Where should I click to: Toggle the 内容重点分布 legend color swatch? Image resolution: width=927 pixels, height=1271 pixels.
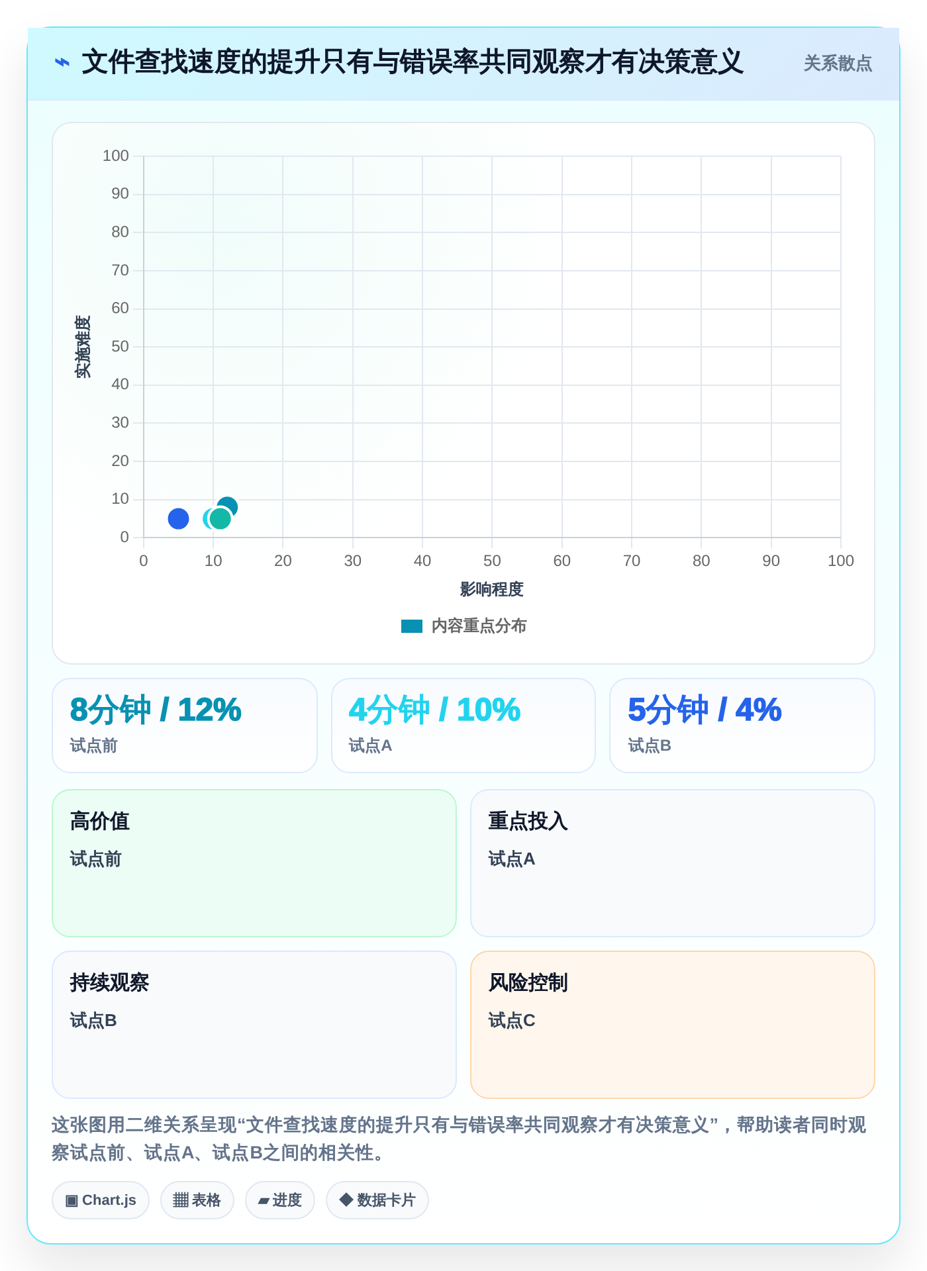click(x=412, y=626)
